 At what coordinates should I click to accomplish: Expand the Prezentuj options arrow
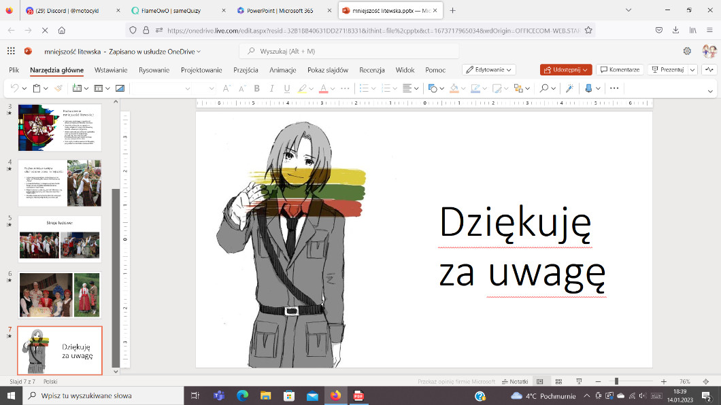[692, 70]
